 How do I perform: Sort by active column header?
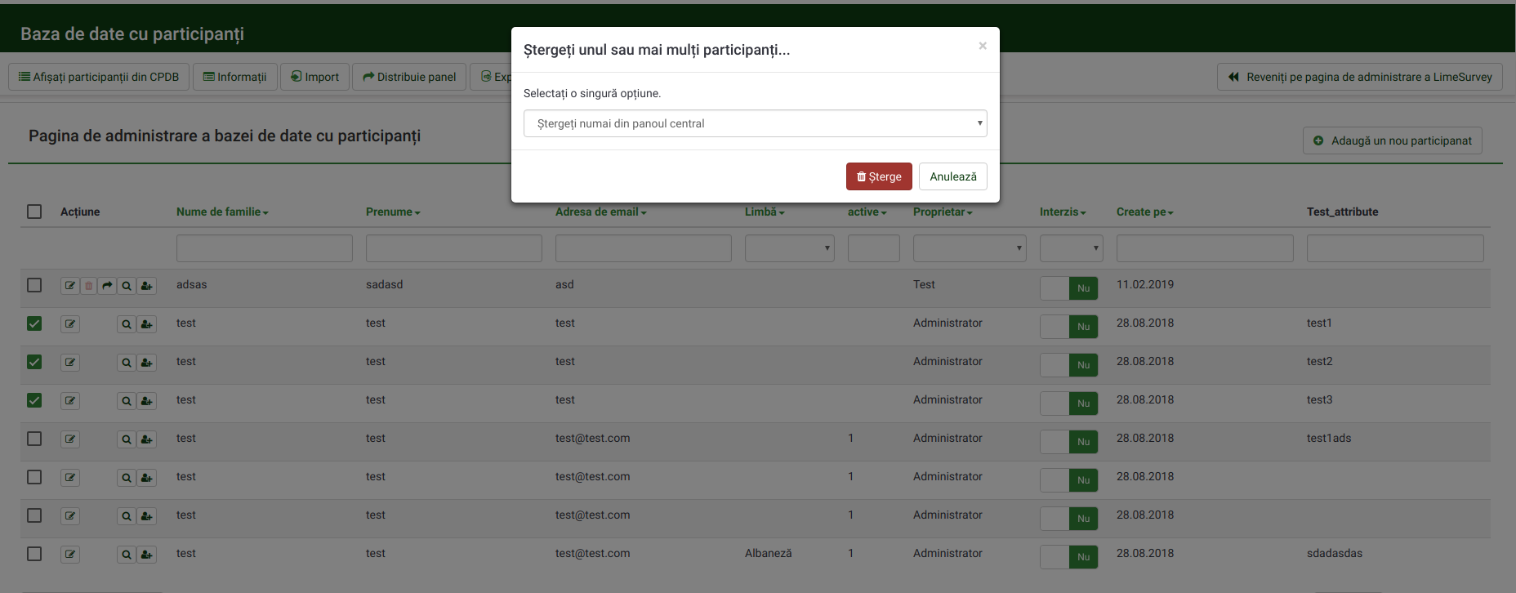click(x=867, y=212)
